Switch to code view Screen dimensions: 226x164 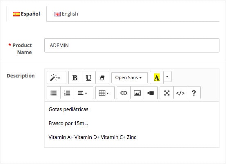[180, 93]
